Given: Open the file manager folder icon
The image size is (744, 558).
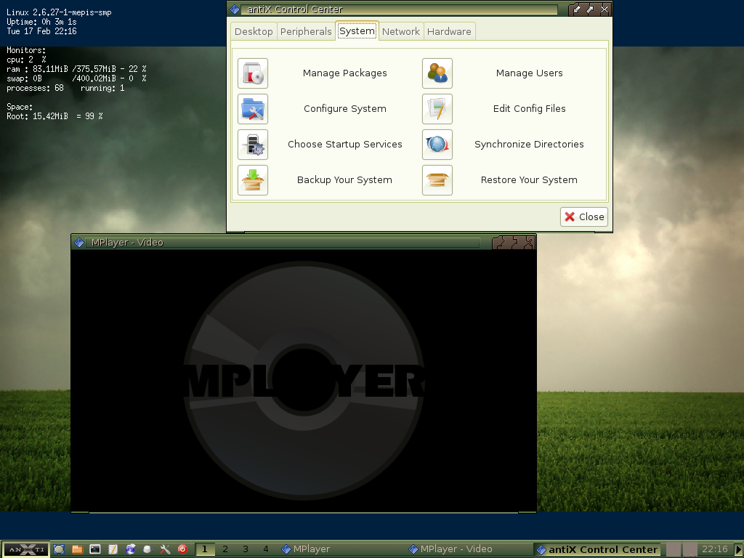Looking at the screenshot, I should tap(77, 549).
